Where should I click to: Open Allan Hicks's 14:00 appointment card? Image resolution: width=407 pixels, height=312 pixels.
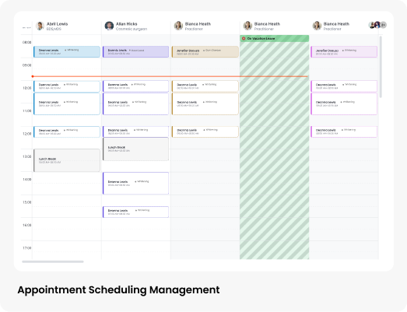tap(135, 184)
